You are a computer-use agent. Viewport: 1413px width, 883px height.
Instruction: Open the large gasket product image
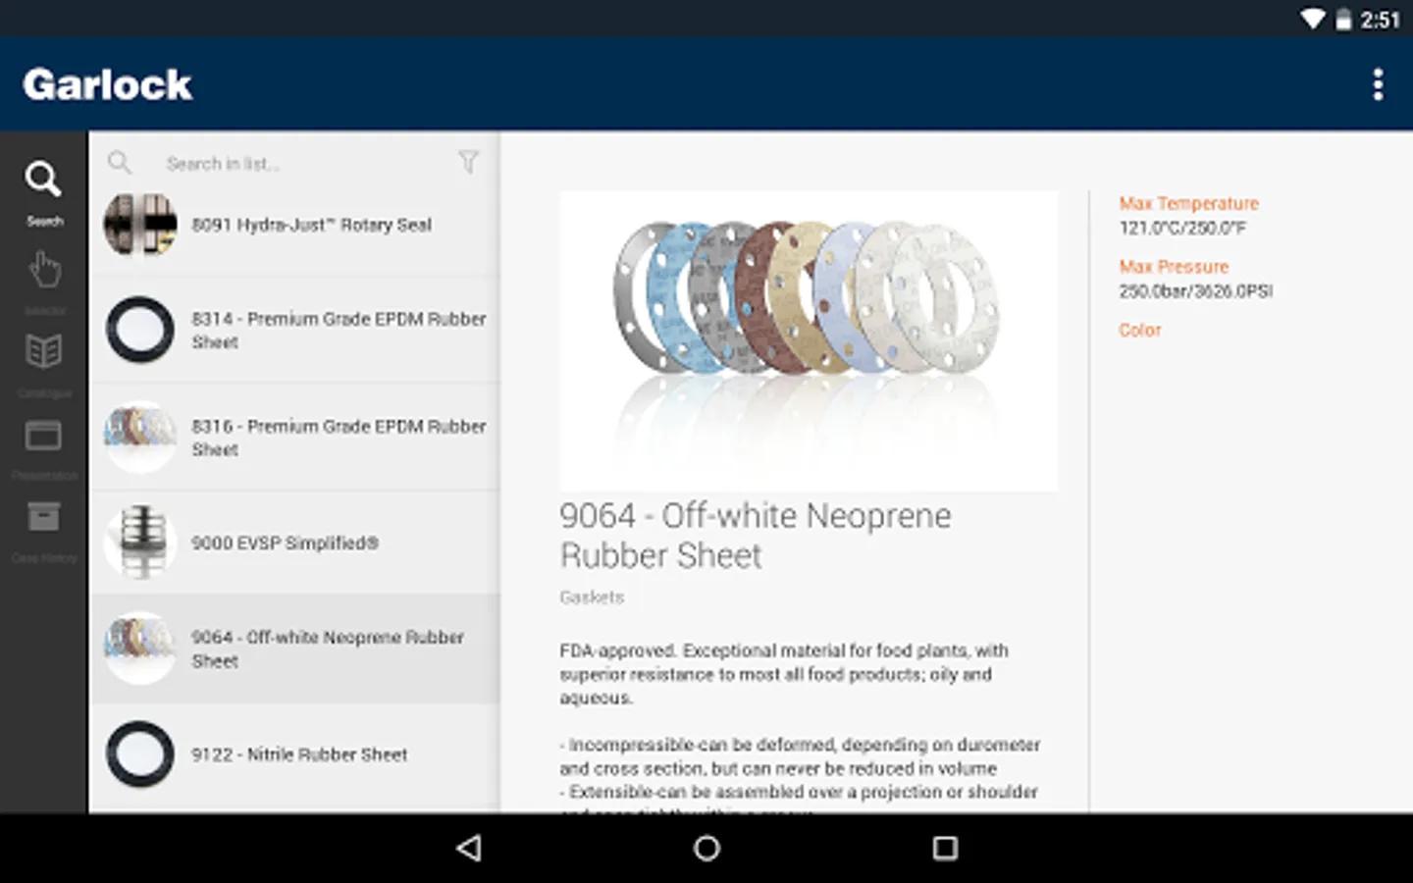[x=809, y=340]
